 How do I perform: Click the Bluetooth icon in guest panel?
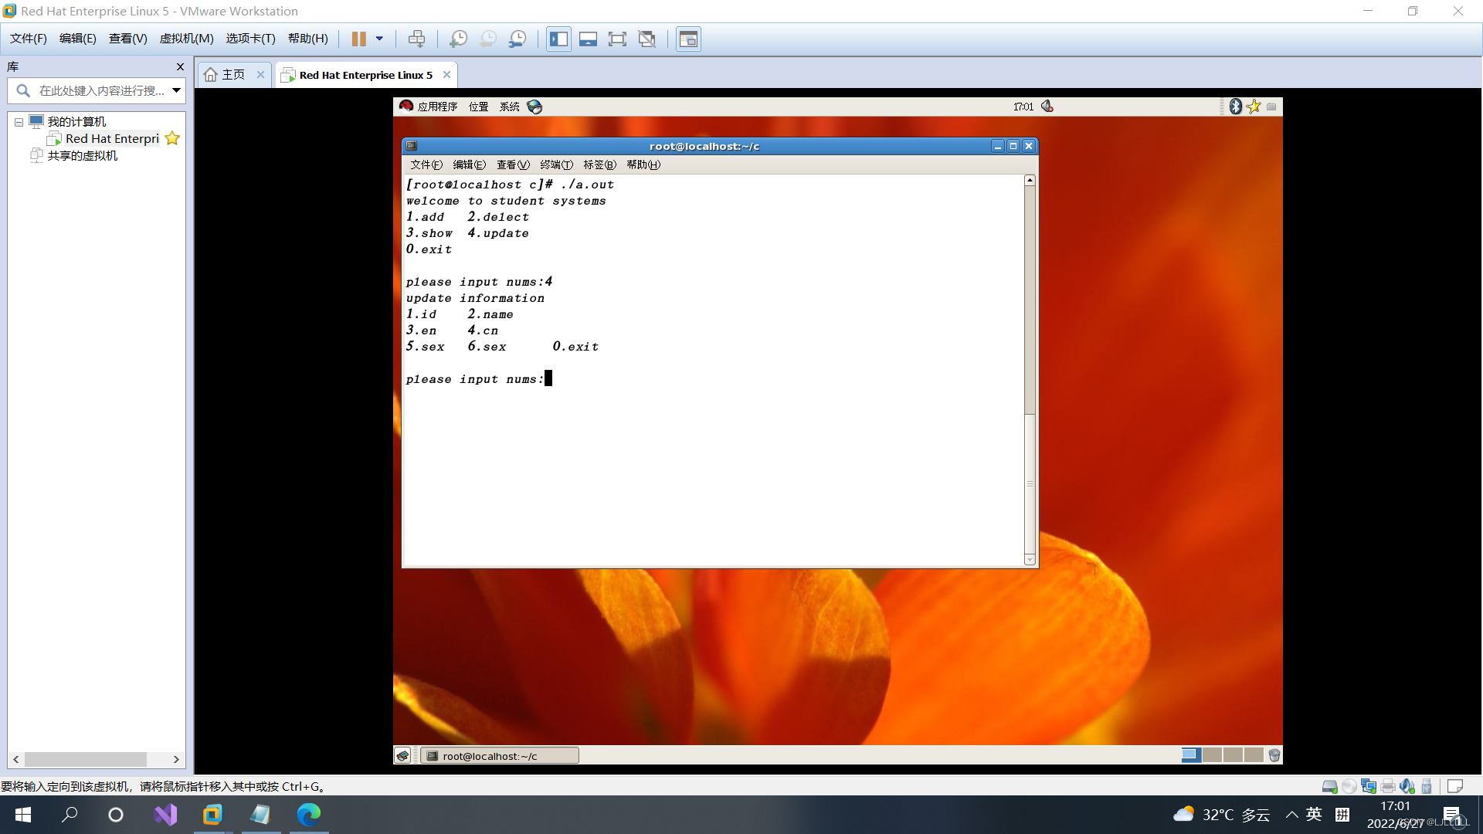tap(1235, 107)
